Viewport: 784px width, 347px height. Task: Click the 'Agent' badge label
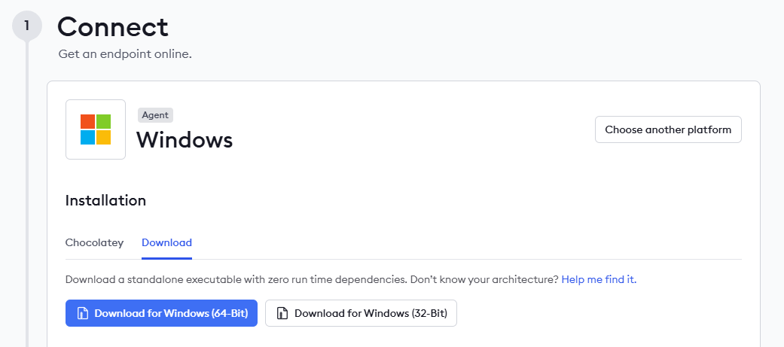[155, 115]
